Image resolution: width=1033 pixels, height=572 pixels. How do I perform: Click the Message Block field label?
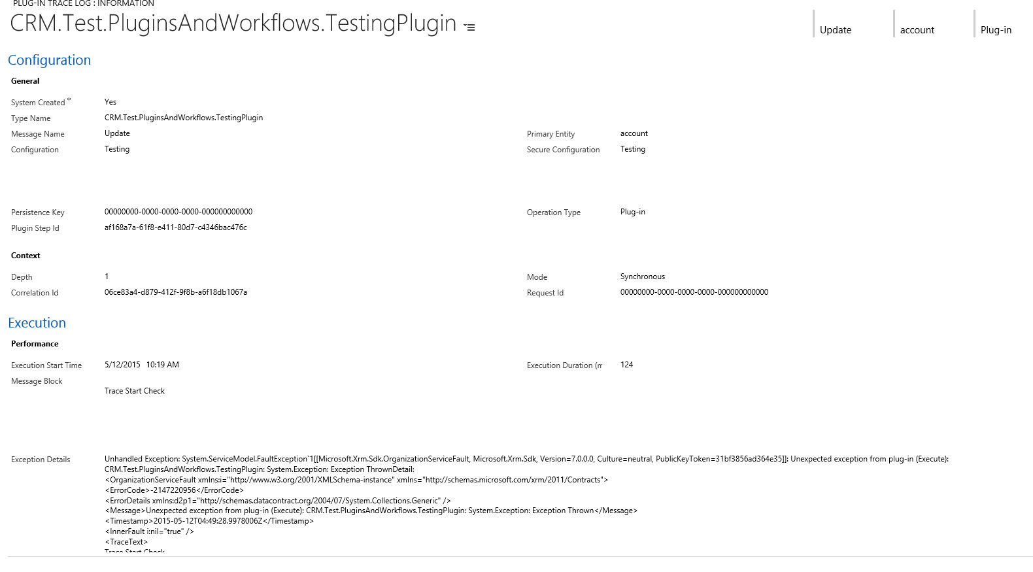coord(37,381)
